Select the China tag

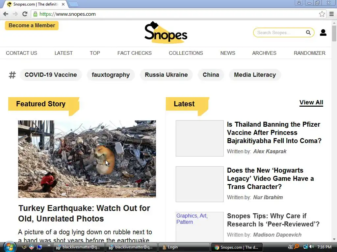pyautogui.click(x=211, y=75)
